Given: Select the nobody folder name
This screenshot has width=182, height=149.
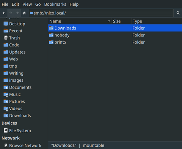Looking at the screenshot, I should click(x=62, y=35).
